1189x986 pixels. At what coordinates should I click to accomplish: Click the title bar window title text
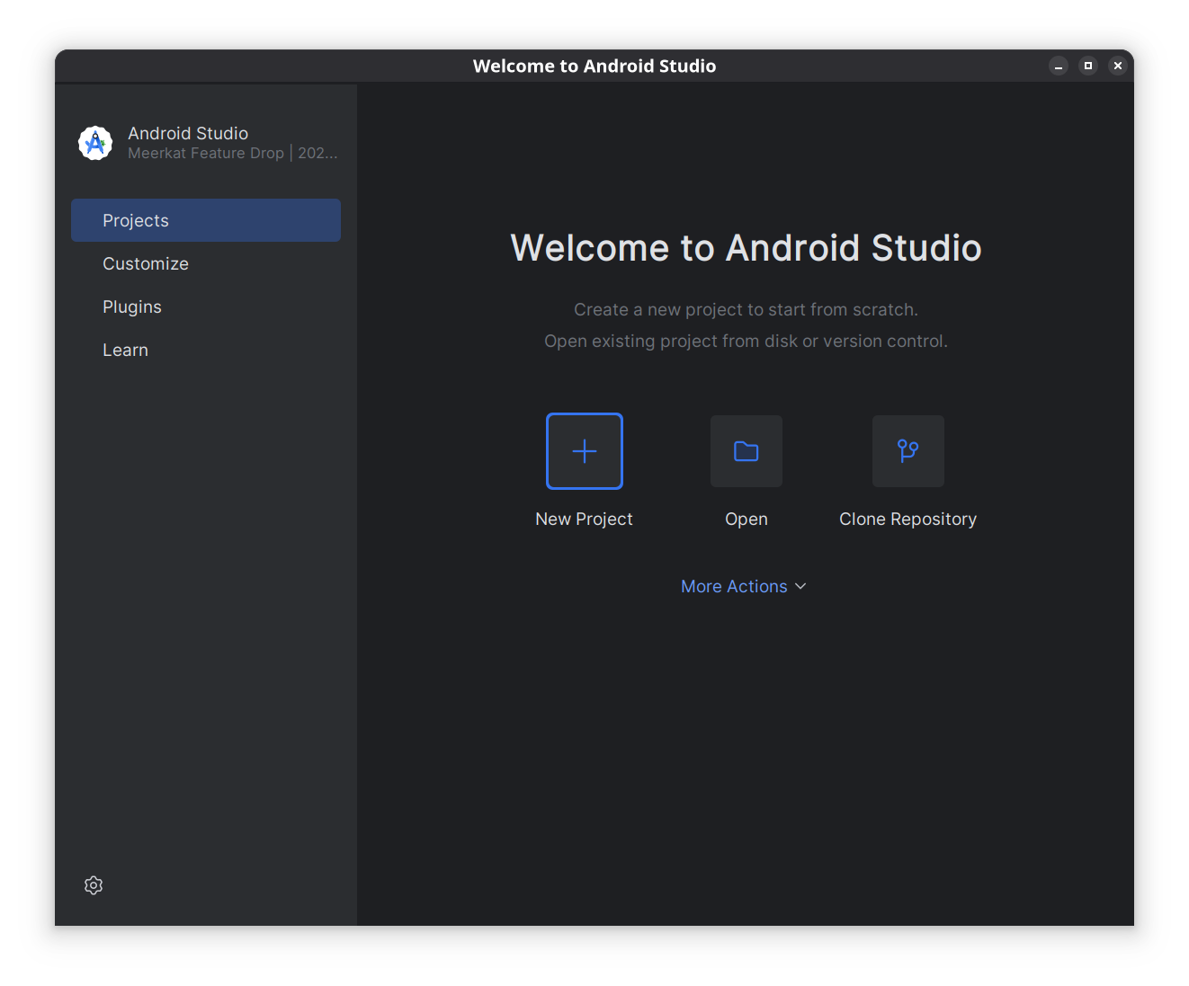point(594,66)
